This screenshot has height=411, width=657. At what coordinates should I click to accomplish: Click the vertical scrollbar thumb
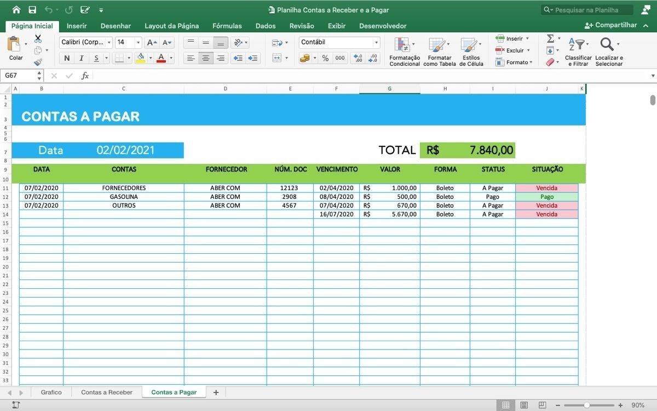click(x=653, y=100)
